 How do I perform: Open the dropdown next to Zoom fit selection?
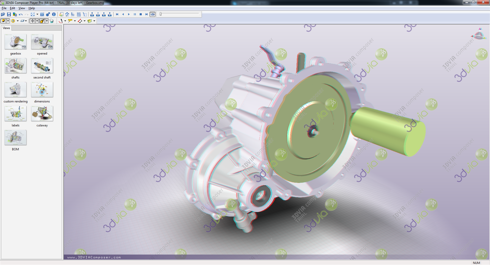click(x=37, y=15)
